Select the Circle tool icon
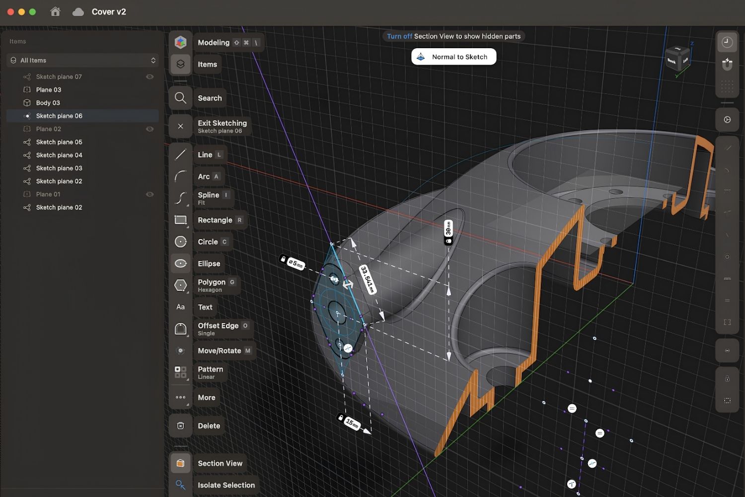This screenshot has width=745, height=497. pos(180,242)
